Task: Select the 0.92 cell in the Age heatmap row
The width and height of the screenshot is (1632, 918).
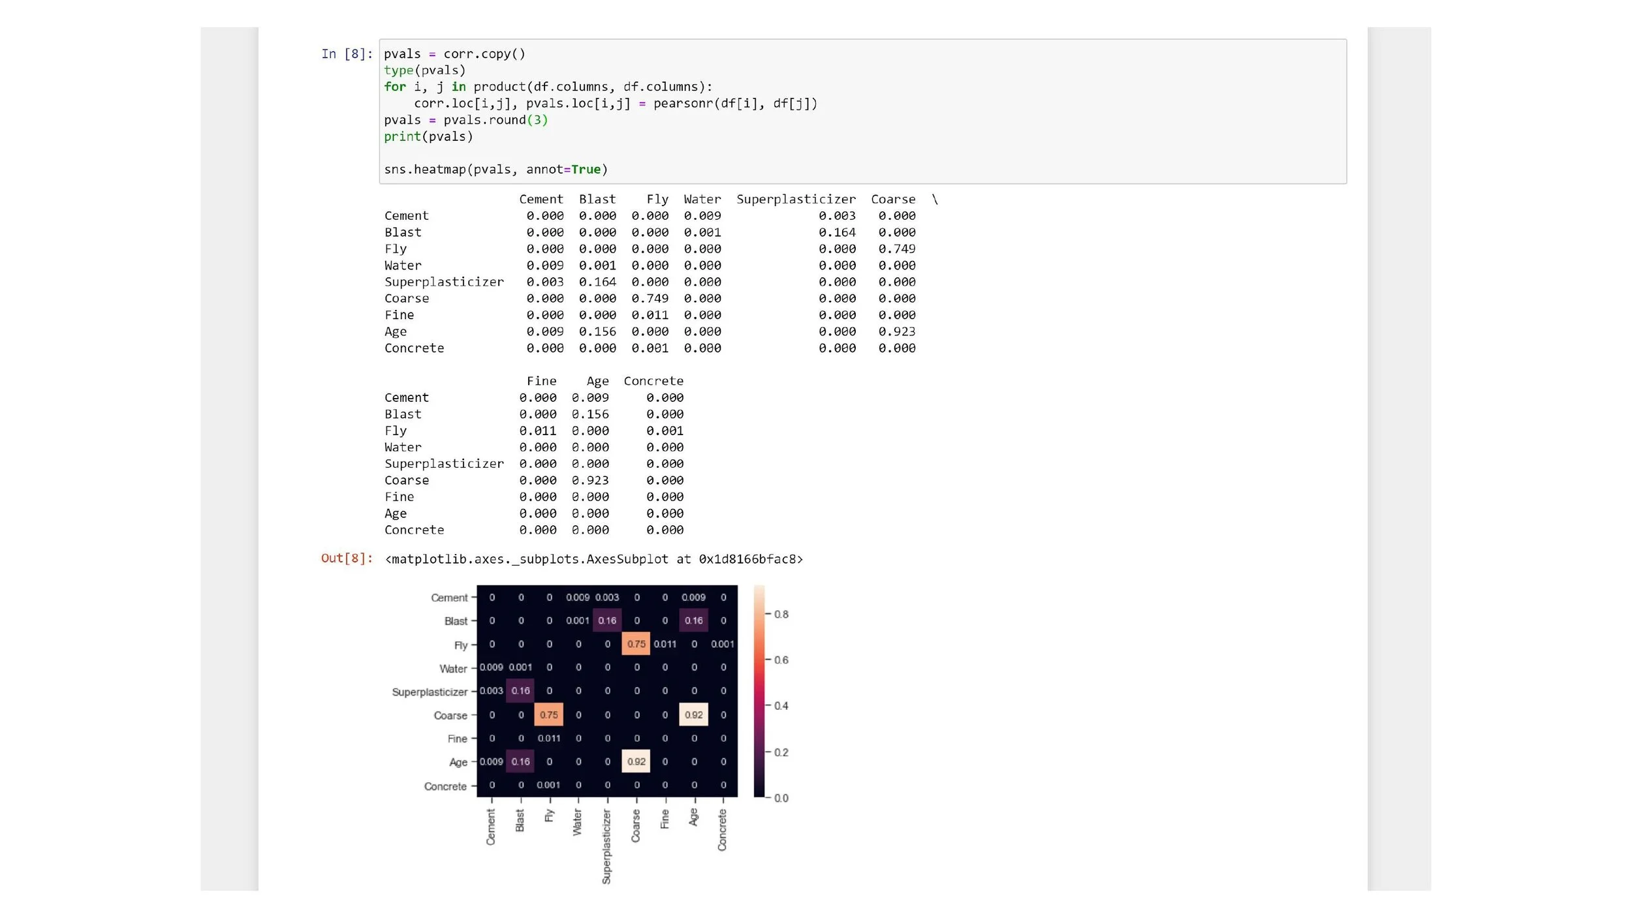Action: pyautogui.click(x=636, y=761)
